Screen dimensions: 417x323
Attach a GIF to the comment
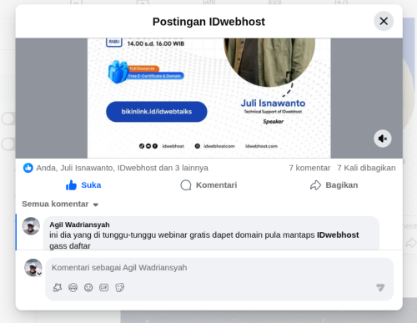(x=104, y=287)
